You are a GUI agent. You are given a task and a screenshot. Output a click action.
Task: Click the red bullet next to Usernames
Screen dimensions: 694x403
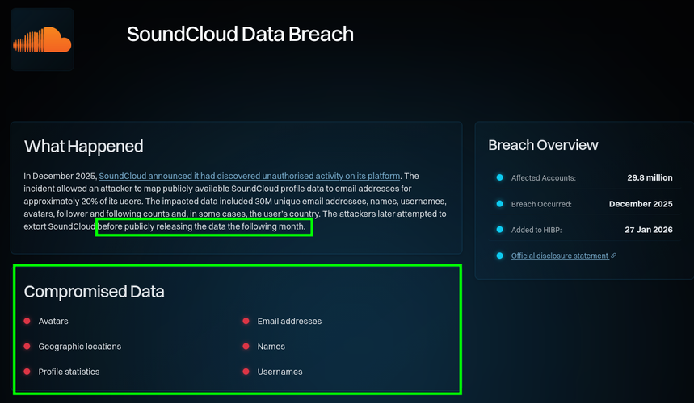coord(246,372)
